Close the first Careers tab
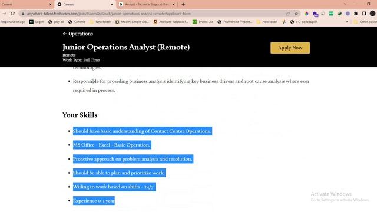The image size is (377, 212). tap(50, 4)
